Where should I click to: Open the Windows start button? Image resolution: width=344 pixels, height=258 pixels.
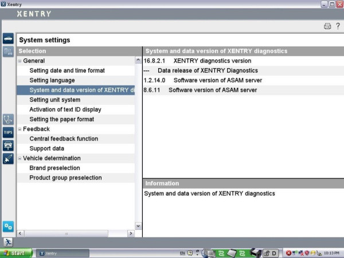[16, 253]
